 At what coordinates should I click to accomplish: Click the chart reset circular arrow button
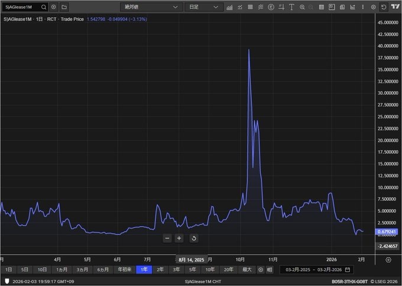tap(193, 238)
